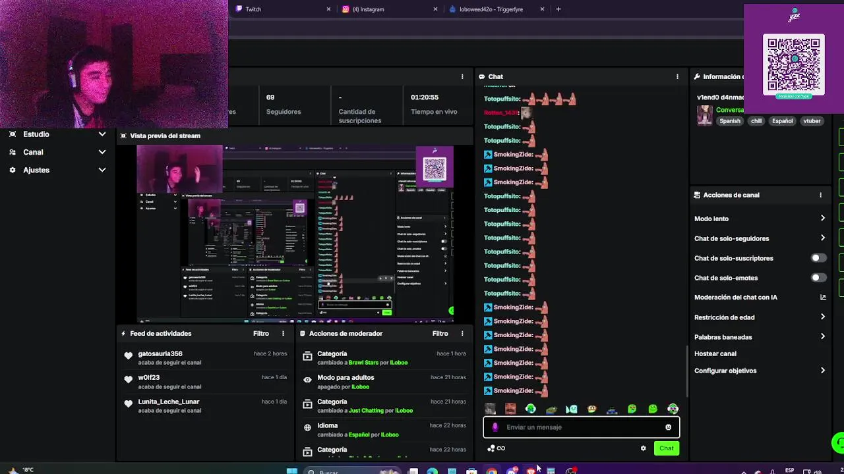The image size is (844, 474).
Task: Open the emoji picker in chat input
Action: pos(668,427)
